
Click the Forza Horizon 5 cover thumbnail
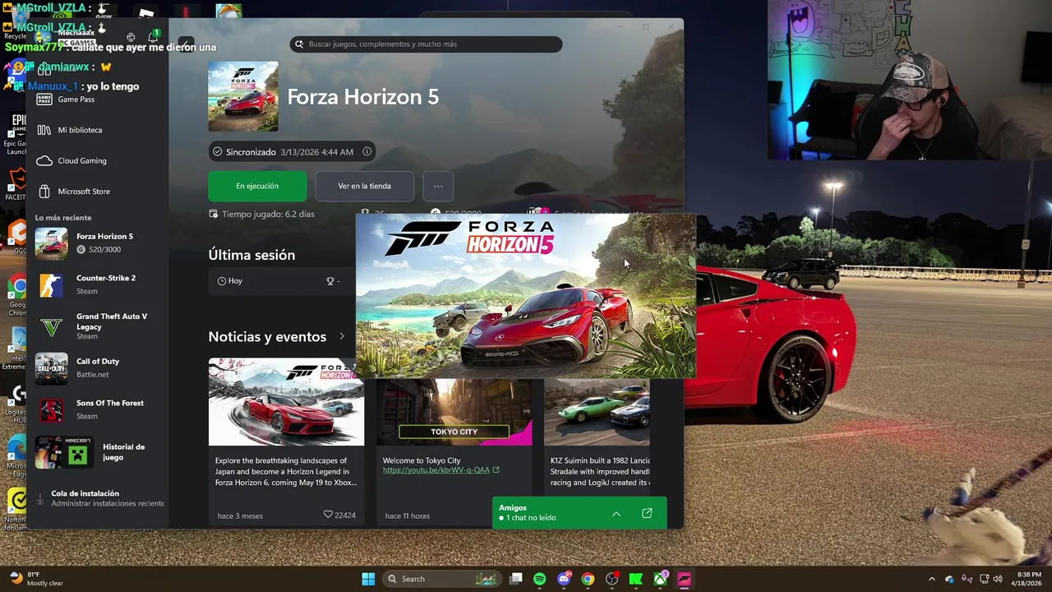point(243,96)
